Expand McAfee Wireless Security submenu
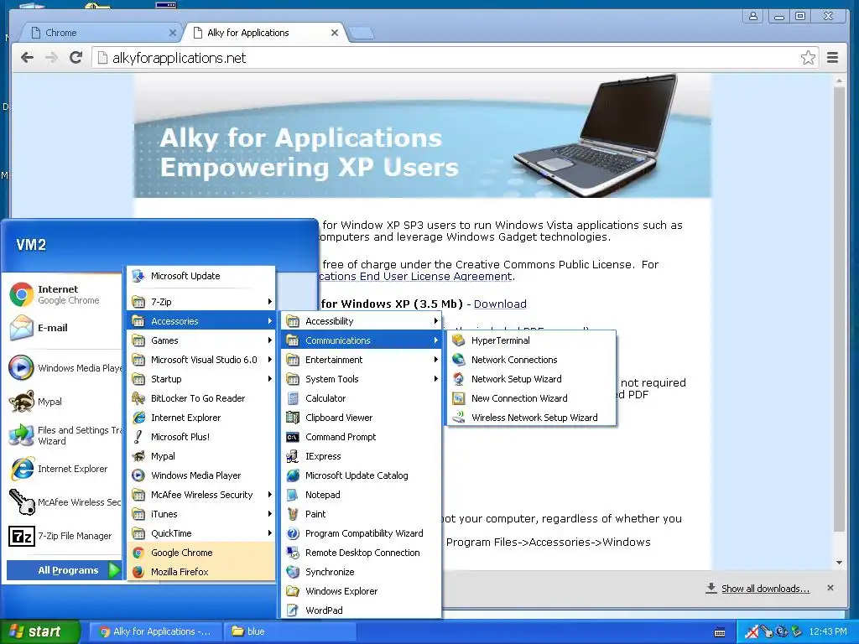This screenshot has width=859, height=644. tap(201, 495)
